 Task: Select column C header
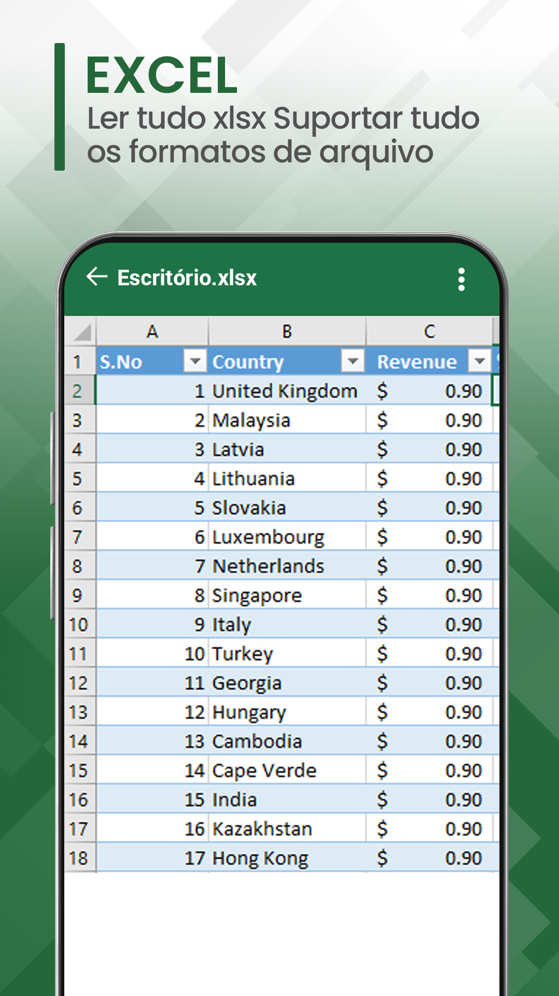click(x=429, y=331)
